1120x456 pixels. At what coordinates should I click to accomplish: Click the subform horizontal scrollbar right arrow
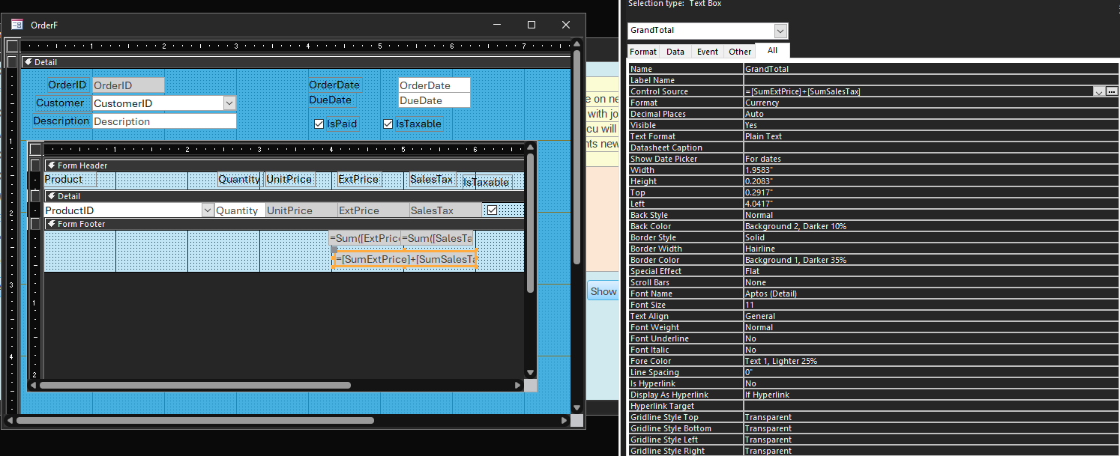click(518, 385)
